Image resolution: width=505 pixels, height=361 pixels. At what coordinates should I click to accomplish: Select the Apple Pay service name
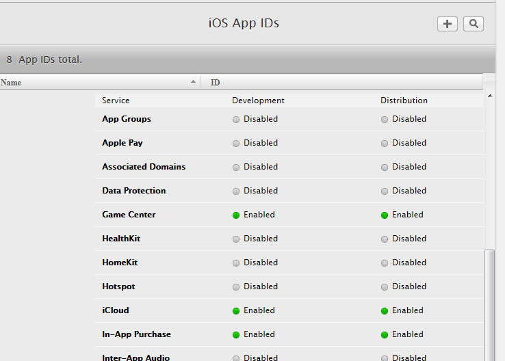122,143
